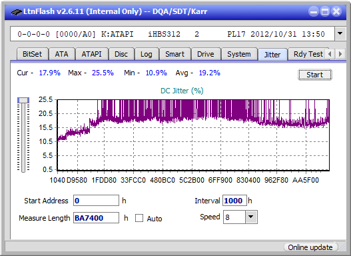This screenshot has height=256, width=351.
Task: Click in the Measure Length field
Action: pyautogui.click(x=96, y=218)
